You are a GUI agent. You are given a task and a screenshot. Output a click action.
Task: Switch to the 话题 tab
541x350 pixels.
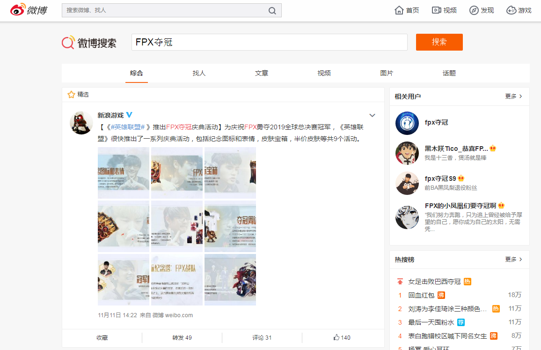click(449, 73)
